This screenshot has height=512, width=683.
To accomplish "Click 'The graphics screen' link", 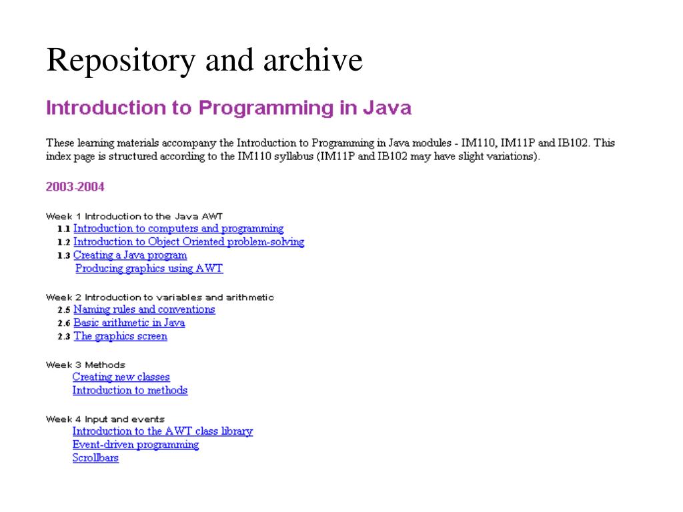I will pyautogui.click(x=120, y=337).
